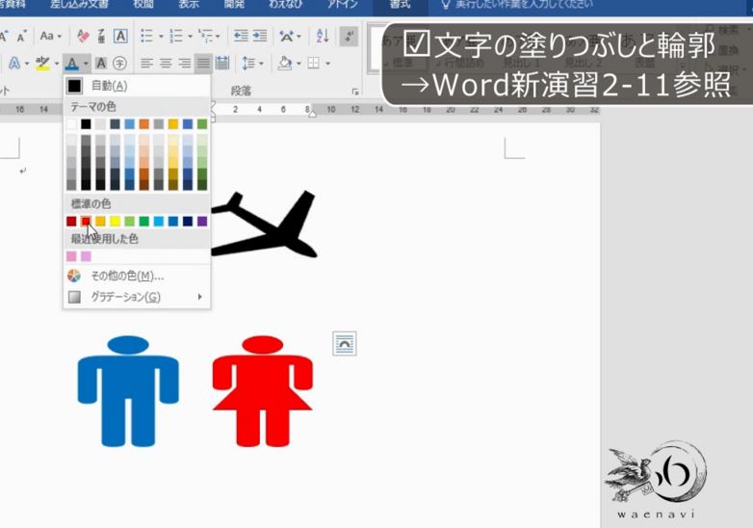Click the Clear All Formatting eraser icon
Image resolution: width=753 pixels, height=528 pixels.
point(83,36)
